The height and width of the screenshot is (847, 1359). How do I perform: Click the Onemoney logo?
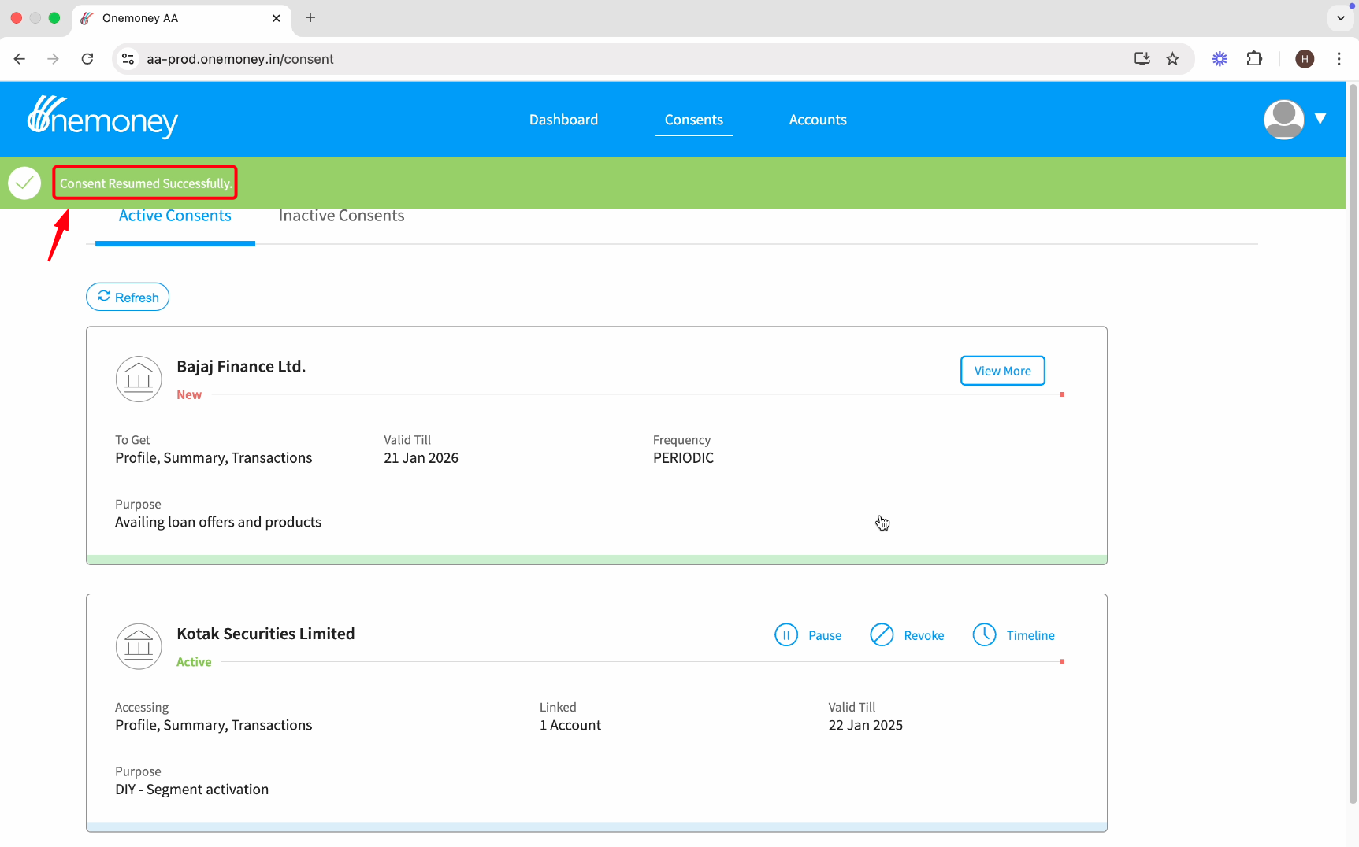coord(102,117)
